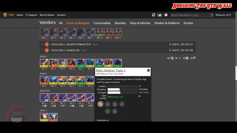Viewport: 237px width, 133px height.
Task: Select the first armor item in Rank 1
Action: pos(44,63)
